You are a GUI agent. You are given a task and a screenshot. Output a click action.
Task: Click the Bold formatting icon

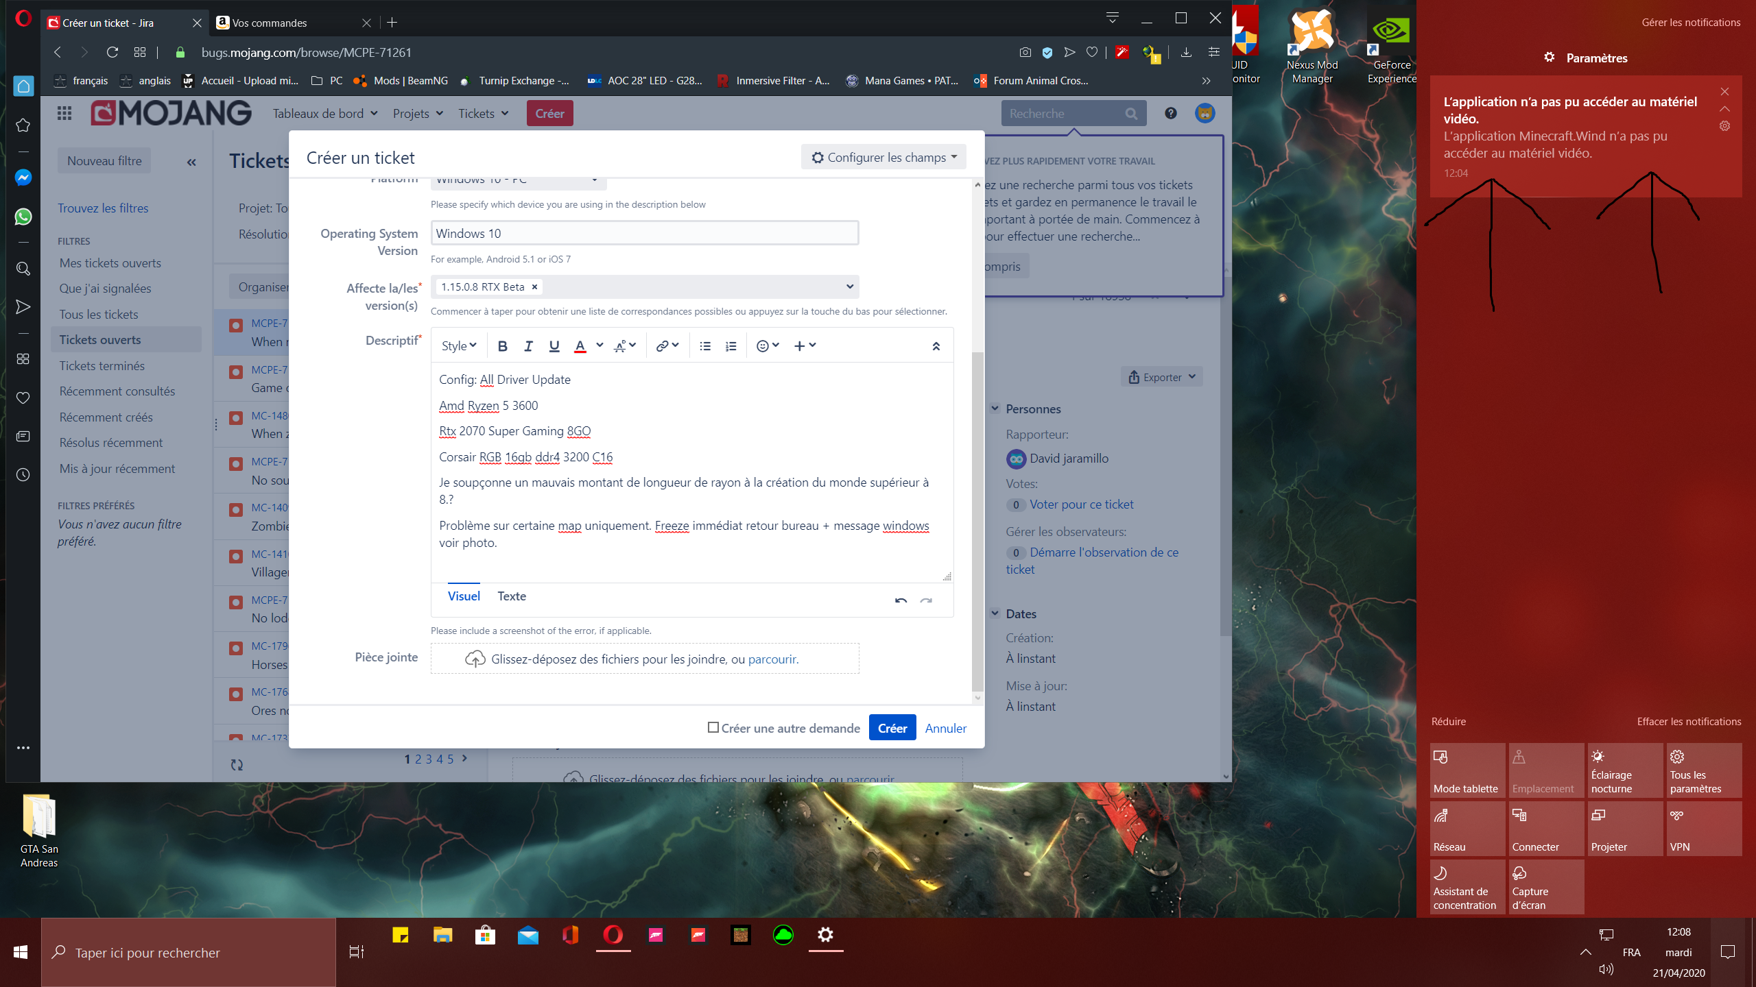pyautogui.click(x=502, y=346)
